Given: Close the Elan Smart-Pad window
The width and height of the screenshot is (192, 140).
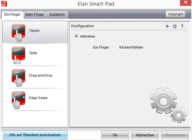Looking at the screenshot, I should 186,3.
